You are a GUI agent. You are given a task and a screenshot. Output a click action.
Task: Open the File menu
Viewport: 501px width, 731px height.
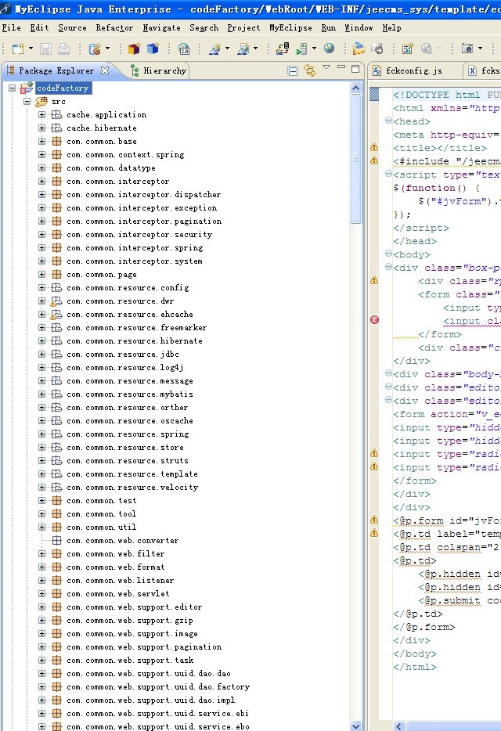click(x=11, y=28)
